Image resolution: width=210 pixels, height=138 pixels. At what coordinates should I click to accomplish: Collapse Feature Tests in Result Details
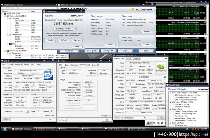[x=170, y=109]
